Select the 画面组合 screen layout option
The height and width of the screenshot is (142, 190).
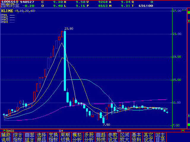point(30,137)
